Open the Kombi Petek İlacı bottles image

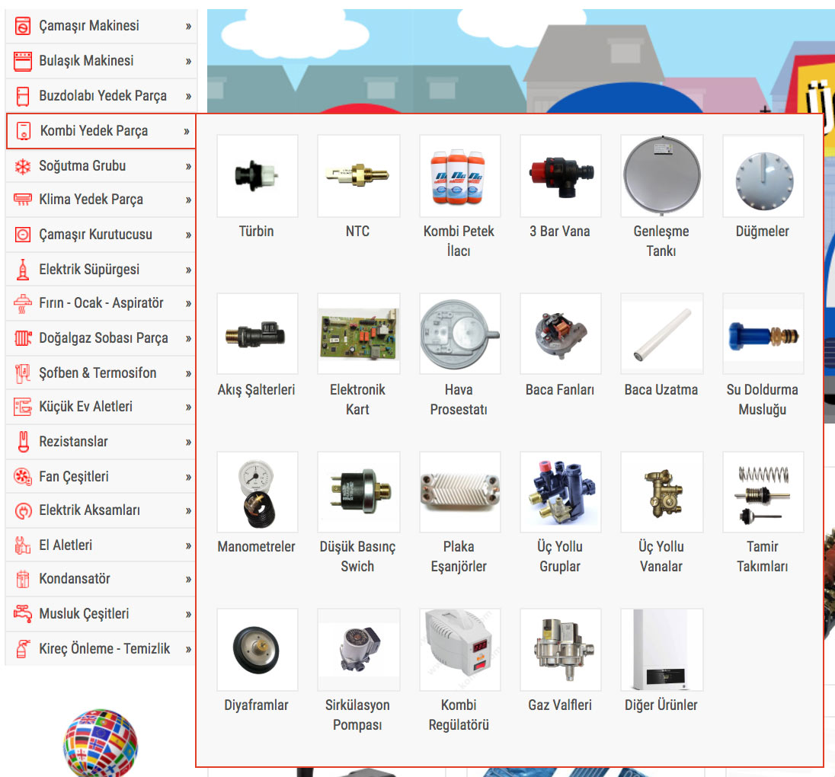click(x=459, y=176)
